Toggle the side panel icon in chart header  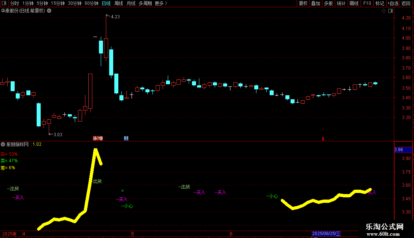(x=391, y=11)
